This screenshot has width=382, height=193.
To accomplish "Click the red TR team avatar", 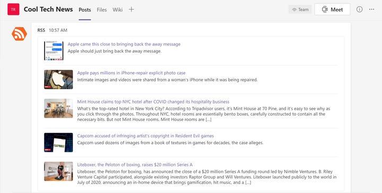I will pos(13,10).
